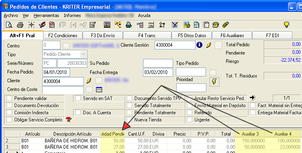This screenshot has height=153, width=302.
Task: Click the light bulb tips icon
Action: [x=287, y=25]
